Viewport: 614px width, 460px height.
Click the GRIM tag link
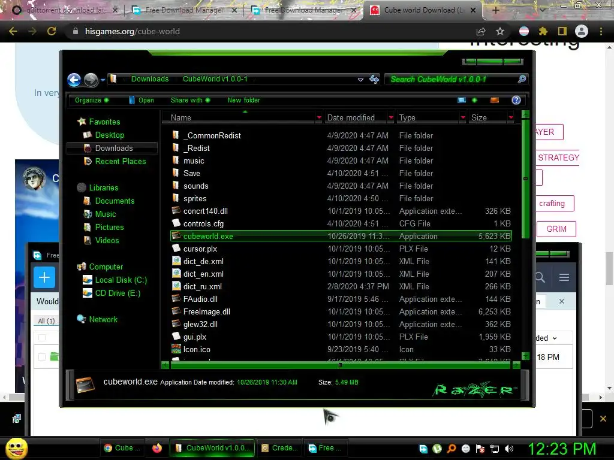[556, 229]
